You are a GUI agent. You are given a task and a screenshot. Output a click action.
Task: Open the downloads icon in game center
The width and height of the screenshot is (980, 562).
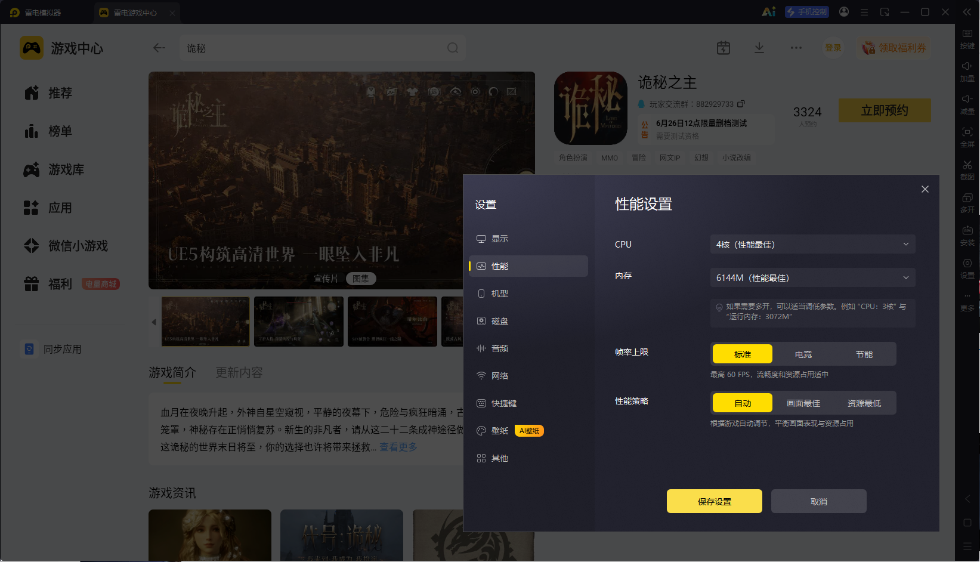point(759,48)
